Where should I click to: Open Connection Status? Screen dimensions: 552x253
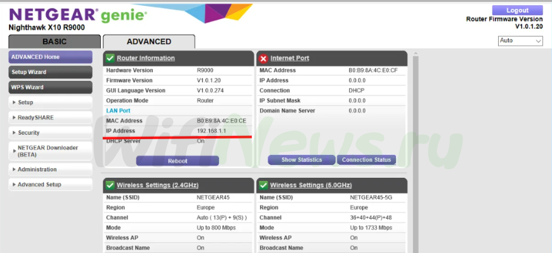tap(366, 160)
